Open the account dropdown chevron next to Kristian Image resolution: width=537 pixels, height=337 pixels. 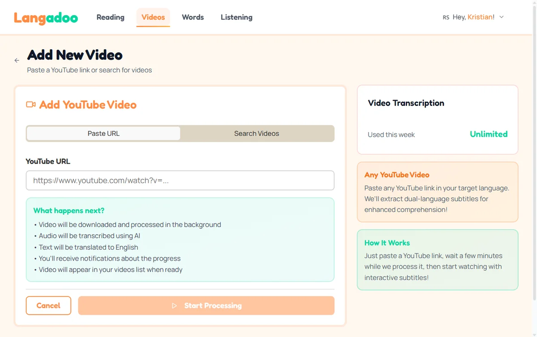501,17
